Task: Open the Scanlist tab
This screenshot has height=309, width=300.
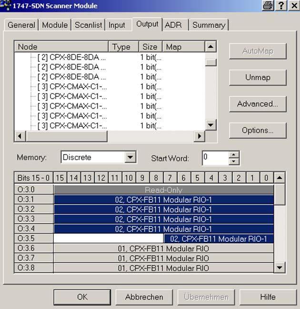Action: tap(89, 25)
